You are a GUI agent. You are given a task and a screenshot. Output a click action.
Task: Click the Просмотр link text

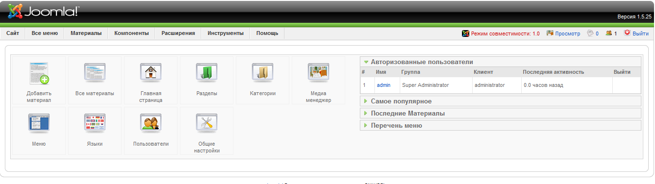568,33
